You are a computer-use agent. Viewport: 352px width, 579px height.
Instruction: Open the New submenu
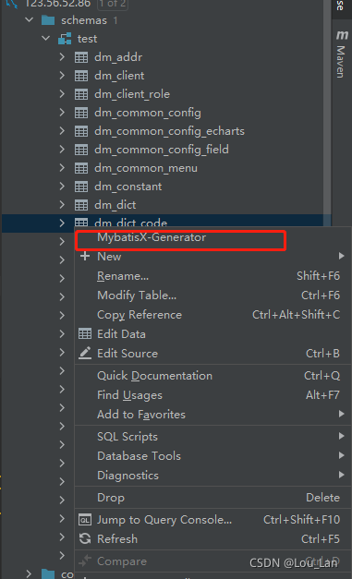click(x=212, y=257)
